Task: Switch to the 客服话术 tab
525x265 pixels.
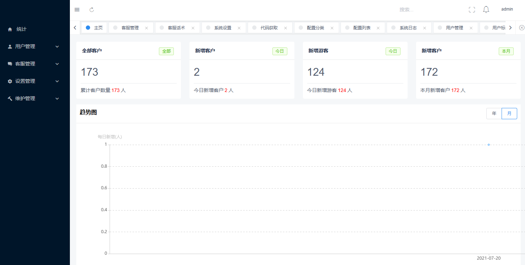Action: [x=177, y=28]
